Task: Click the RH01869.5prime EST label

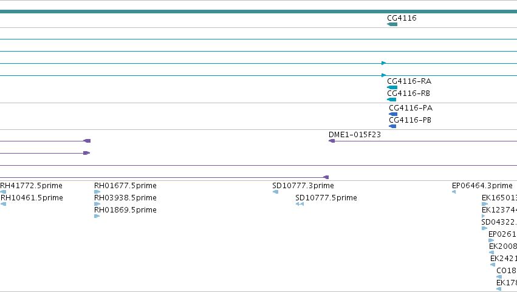Action: (125, 210)
